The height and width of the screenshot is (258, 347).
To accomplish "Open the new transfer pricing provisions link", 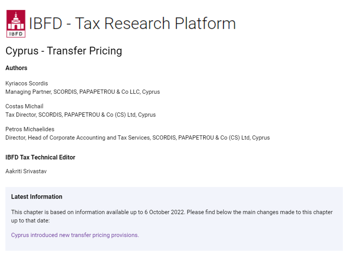I will pos(75,235).
